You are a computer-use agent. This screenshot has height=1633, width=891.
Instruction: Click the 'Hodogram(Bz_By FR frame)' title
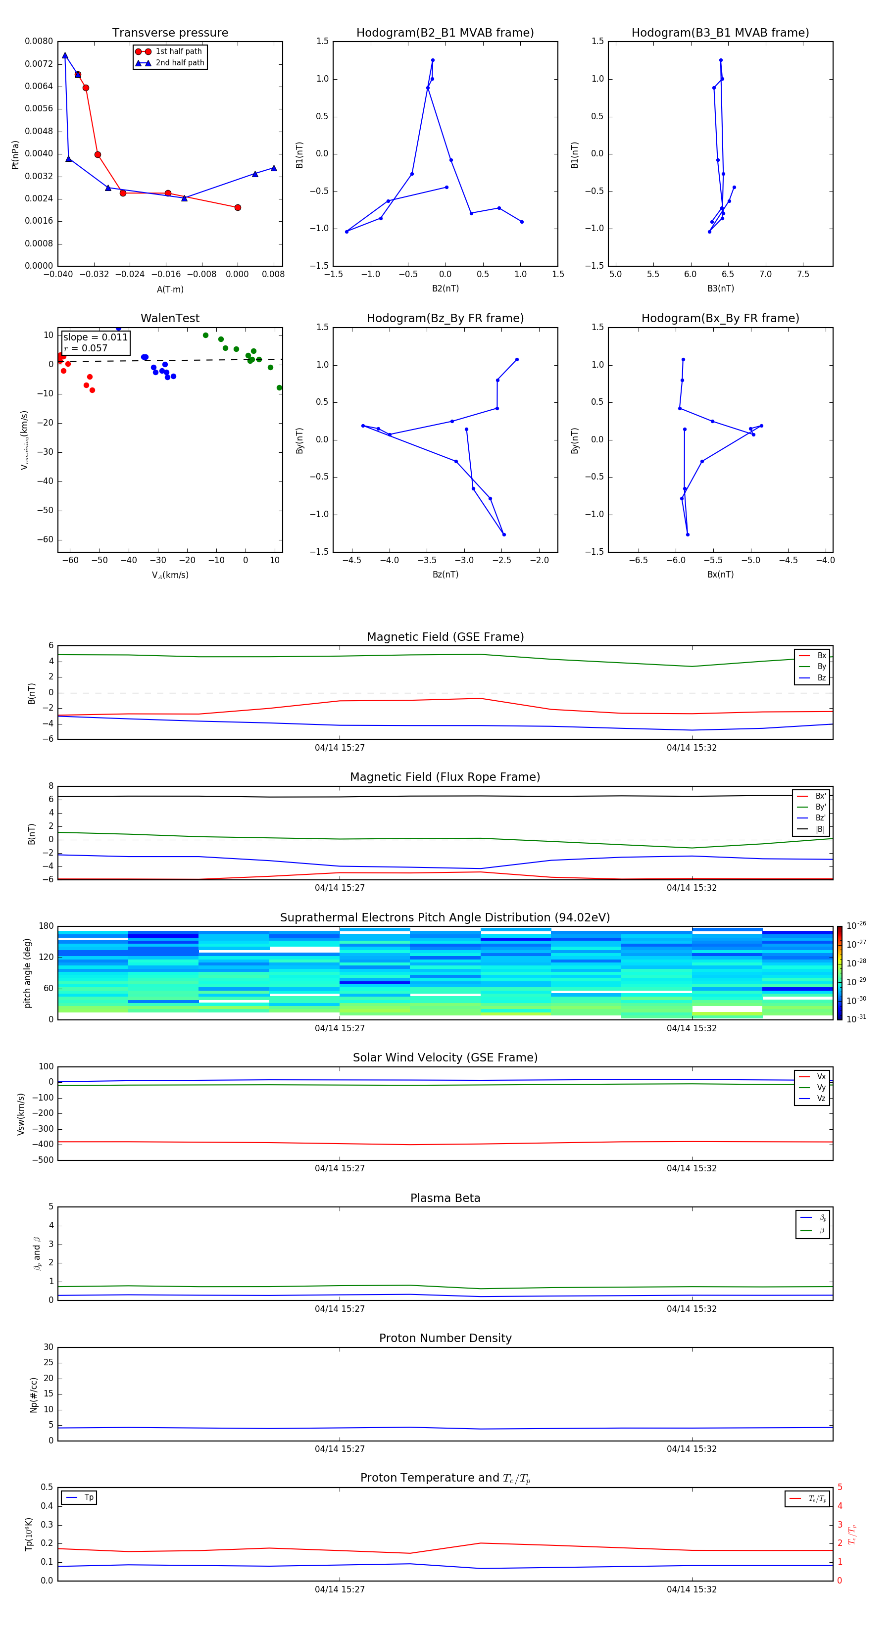(445, 318)
